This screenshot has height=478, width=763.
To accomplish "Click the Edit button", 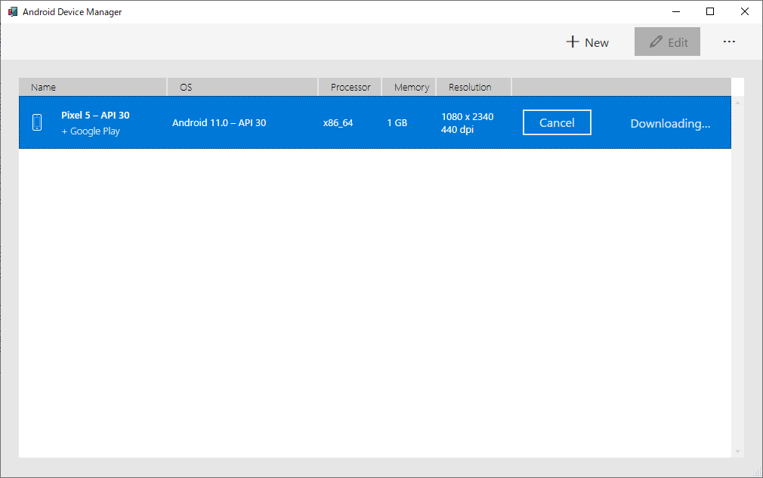I will click(x=667, y=42).
